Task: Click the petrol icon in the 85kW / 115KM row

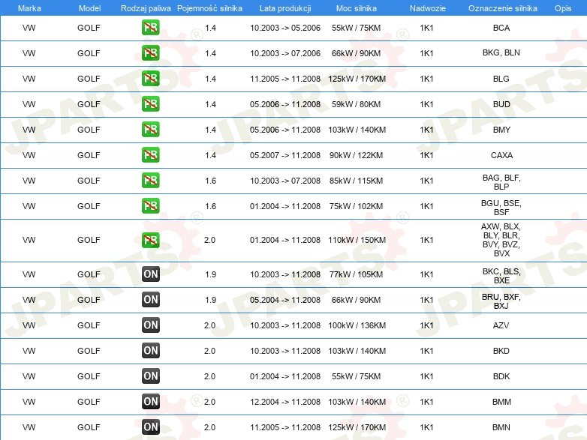Action: (150, 180)
